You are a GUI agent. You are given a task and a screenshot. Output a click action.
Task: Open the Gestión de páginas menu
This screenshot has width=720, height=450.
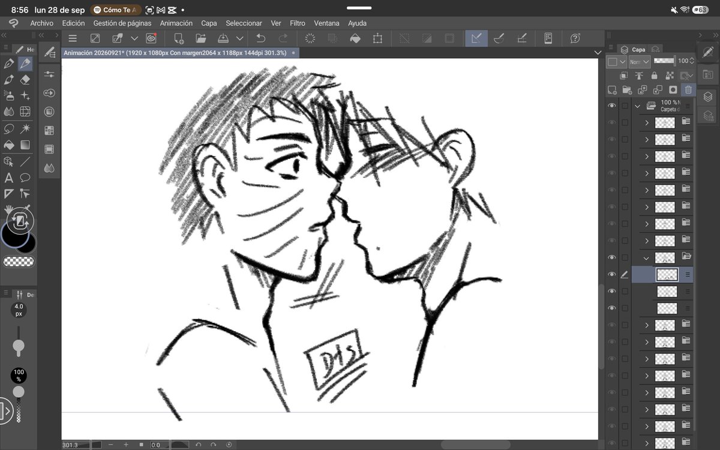(x=122, y=23)
